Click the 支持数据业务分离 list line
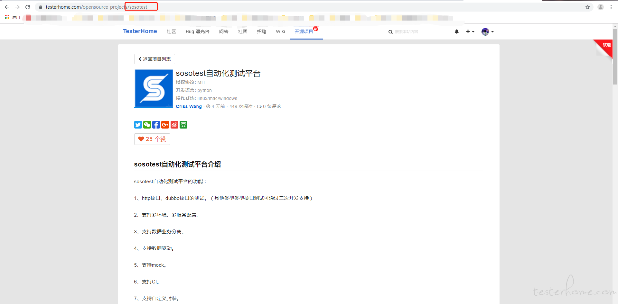This screenshot has width=618, height=304. (x=160, y=232)
